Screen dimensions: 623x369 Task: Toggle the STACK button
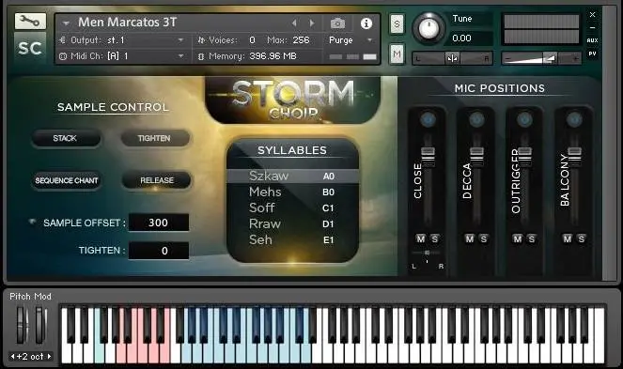pyautogui.click(x=66, y=138)
